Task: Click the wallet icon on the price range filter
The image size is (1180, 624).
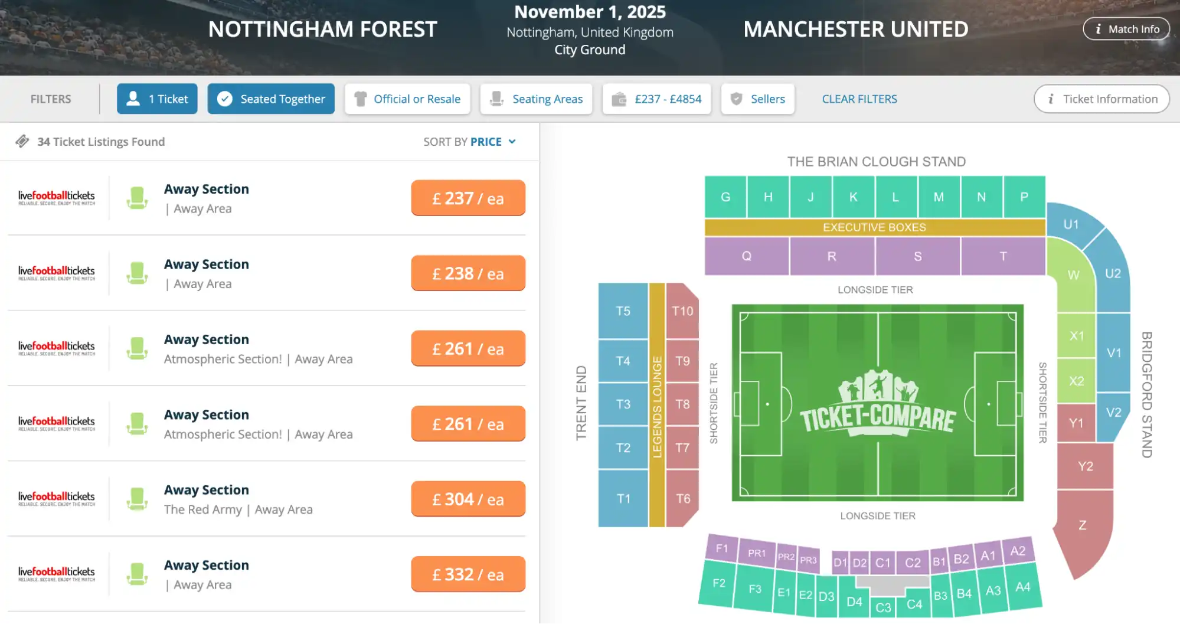Action: (x=619, y=99)
